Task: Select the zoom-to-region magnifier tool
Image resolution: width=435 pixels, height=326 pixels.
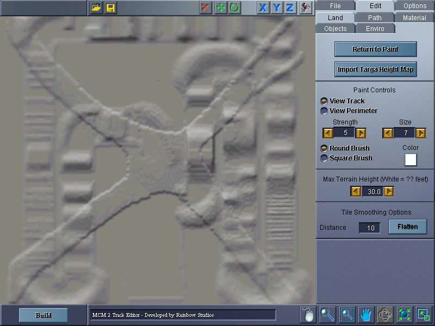Action: (347, 315)
